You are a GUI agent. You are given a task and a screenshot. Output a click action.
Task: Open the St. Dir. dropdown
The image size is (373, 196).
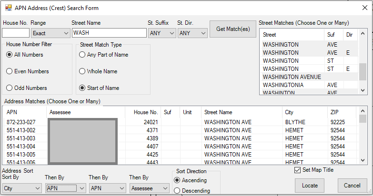point(192,33)
